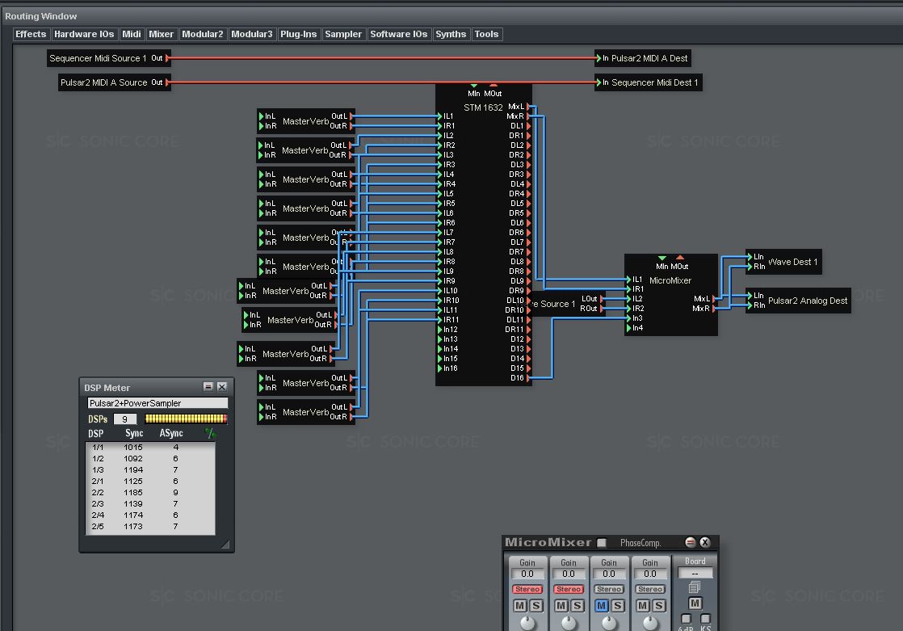The image size is (903, 631).
Task: Click the In4 input port of MicroMixer module
Action: click(629, 328)
